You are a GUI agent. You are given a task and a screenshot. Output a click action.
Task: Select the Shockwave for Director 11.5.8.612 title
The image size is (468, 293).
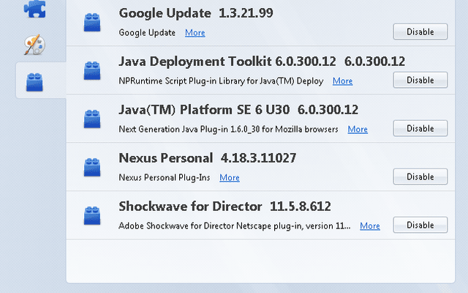tap(224, 207)
